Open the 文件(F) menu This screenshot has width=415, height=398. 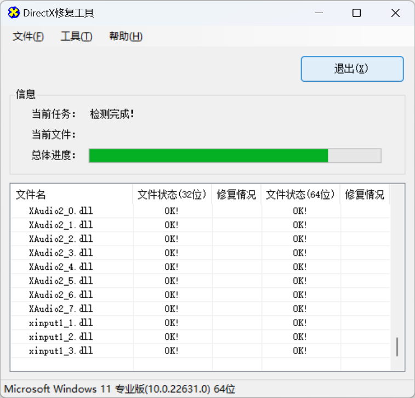[x=28, y=37]
